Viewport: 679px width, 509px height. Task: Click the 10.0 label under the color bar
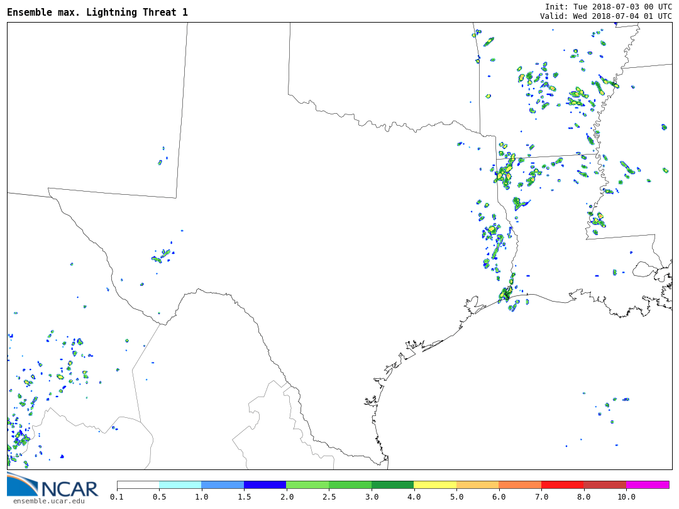[x=626, y=497]
